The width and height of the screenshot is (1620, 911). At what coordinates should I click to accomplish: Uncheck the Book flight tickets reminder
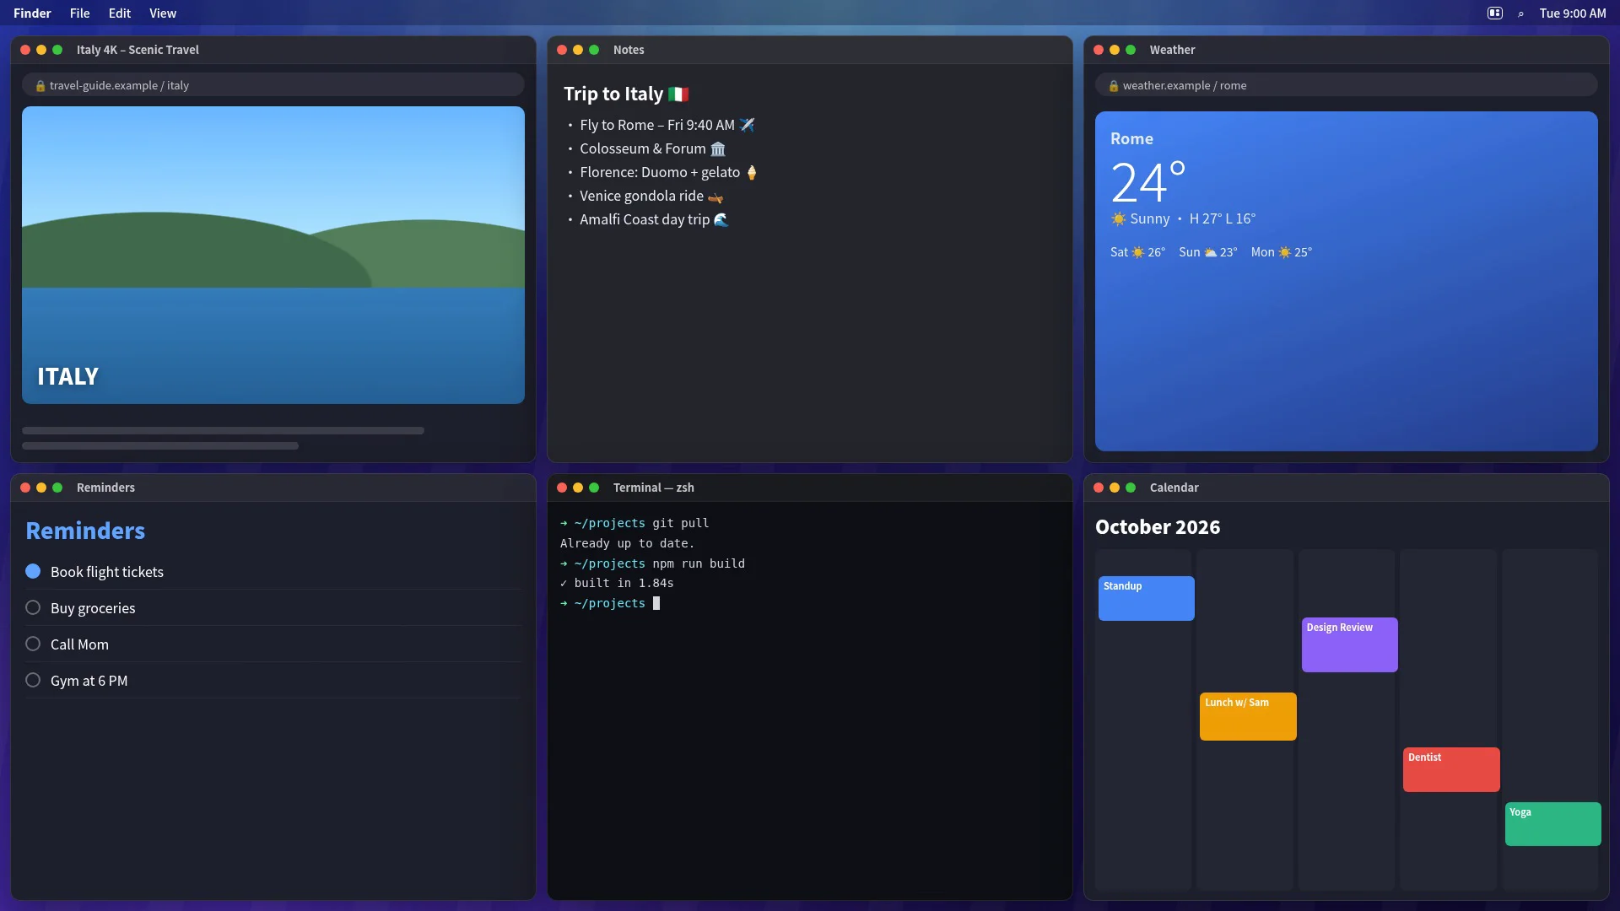tap(33, 571)
